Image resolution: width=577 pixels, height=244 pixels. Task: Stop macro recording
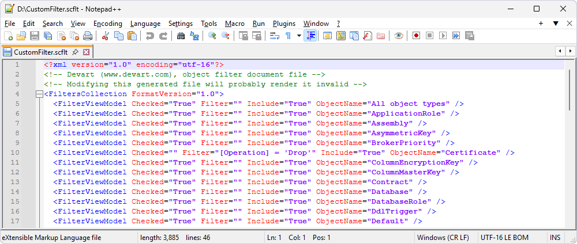[x=429, y=36]
